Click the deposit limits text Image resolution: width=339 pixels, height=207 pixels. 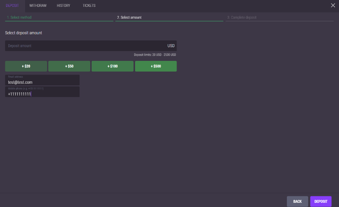point(155,55)
